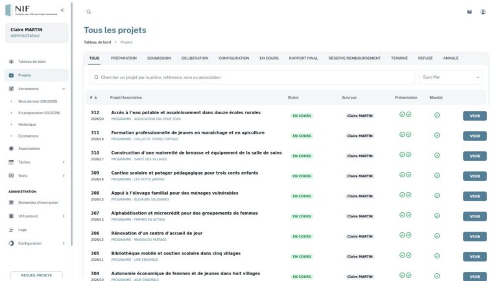
Task: Click the sidebar vertical scrollbar
Action: pos(72,124)
